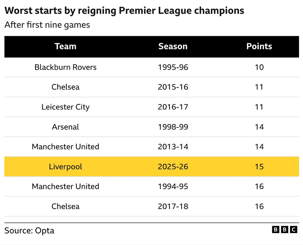Click the BBC logo
Viewport: 303px width, 245px height.
(x=284, y=230)
